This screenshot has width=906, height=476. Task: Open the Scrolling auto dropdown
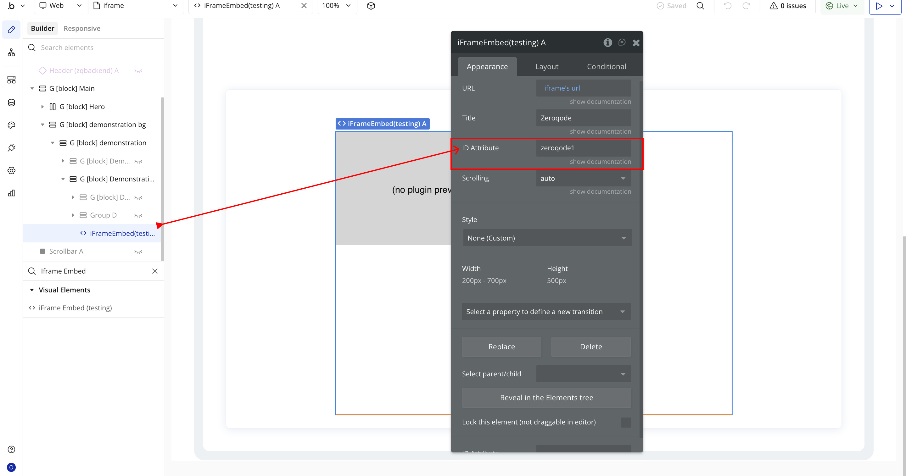(583, 178)
